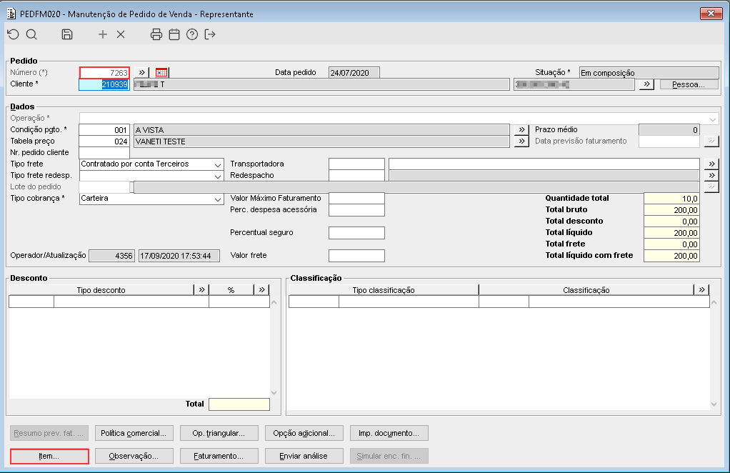Click the Imp. documento... button
Image resolution: width=730 pixels, height=473 pixels.
click(389, 433)
